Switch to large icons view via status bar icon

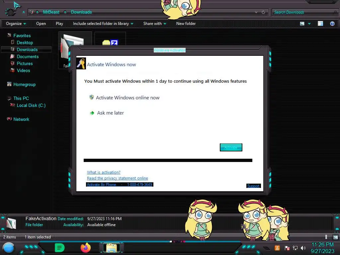[x=336, y=237]
